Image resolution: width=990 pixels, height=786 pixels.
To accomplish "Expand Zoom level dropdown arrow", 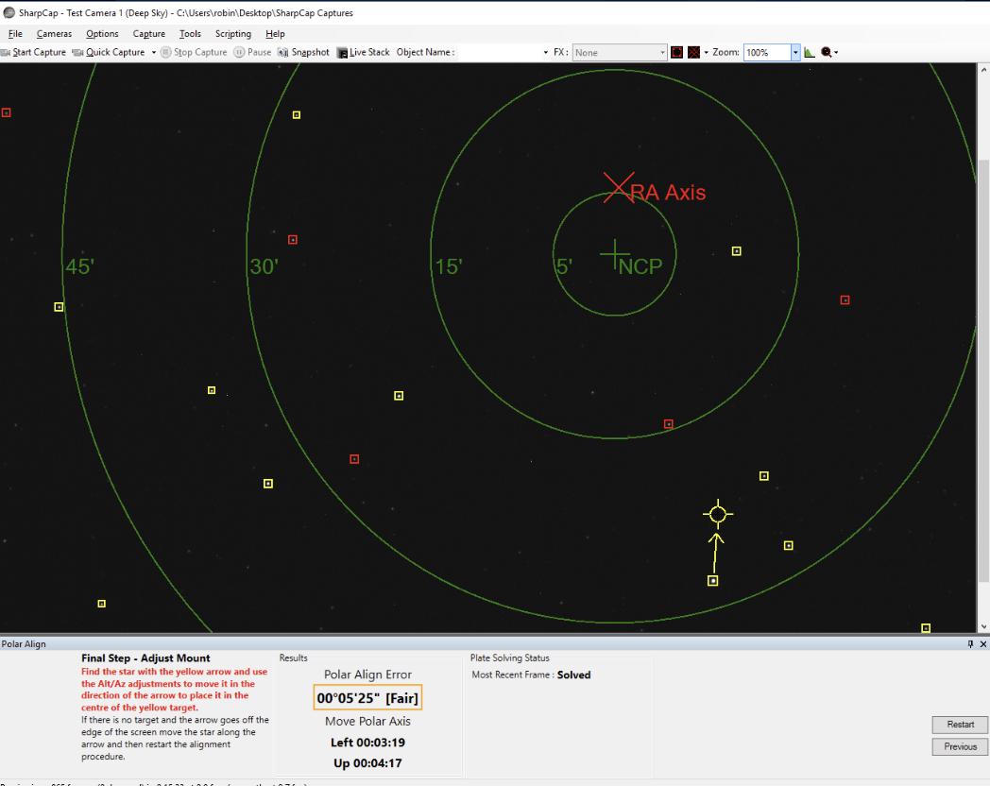I will point(795,52).
